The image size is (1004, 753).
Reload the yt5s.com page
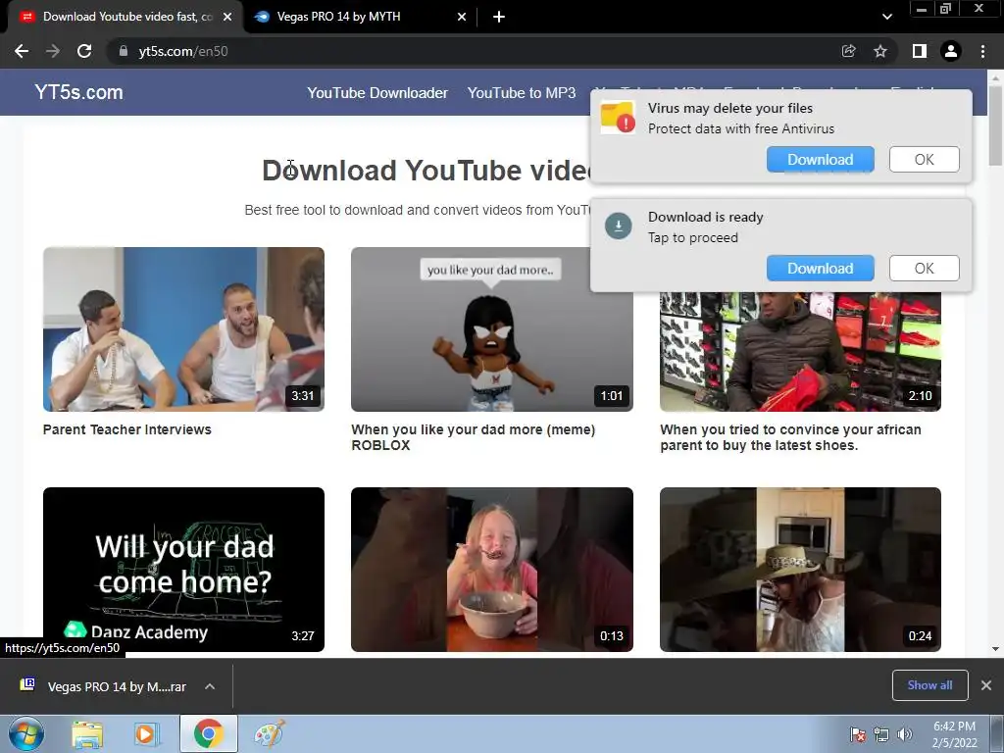[x=84, y=51]
